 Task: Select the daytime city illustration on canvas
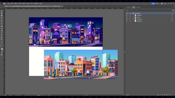(x=81, y=64)
